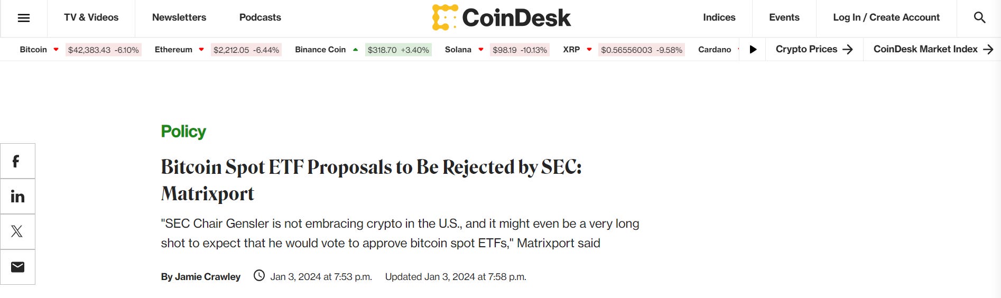Image resolution: width=1001 pixels, height=298 pixels.
Task: Click the CoinDesk logo
Action: click(501, 17)
